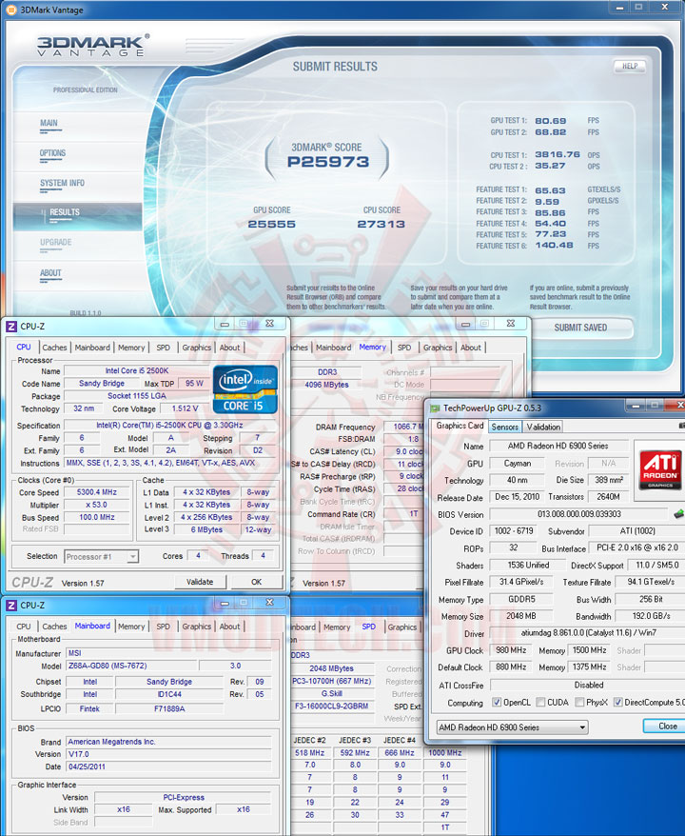
Task: Open SPD tab in CPU-Z Memory window
Action: [403, 348]
